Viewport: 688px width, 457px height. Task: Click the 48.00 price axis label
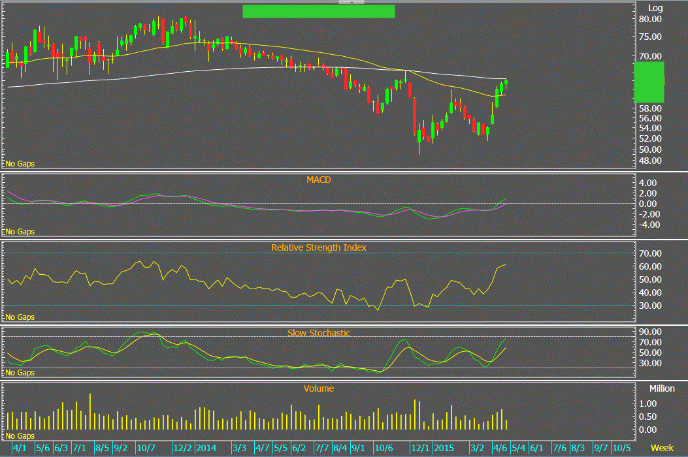click(x=650, y=161)
